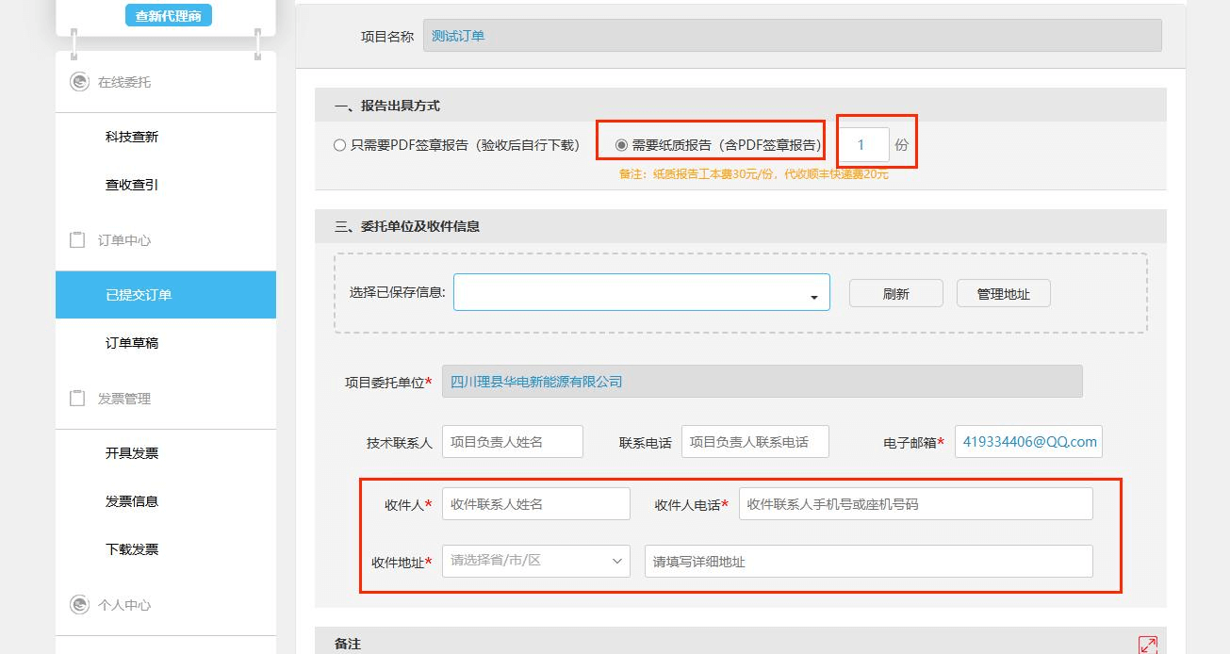This screenshot has width=1230, height=654.
Task: Click the 收件人电话 input field
Action: coord(915,504)
